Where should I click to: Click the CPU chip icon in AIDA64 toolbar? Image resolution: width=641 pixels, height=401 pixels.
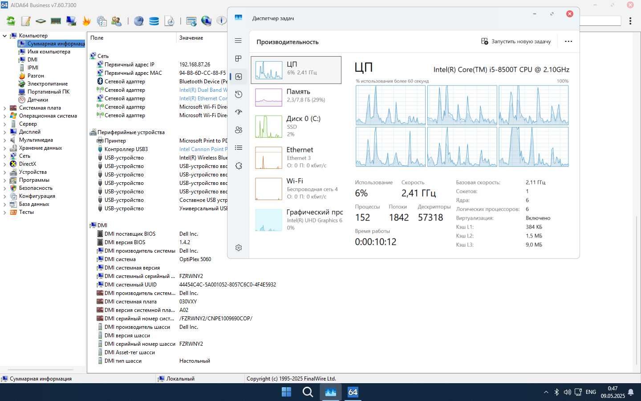click(x=41, y=21)
